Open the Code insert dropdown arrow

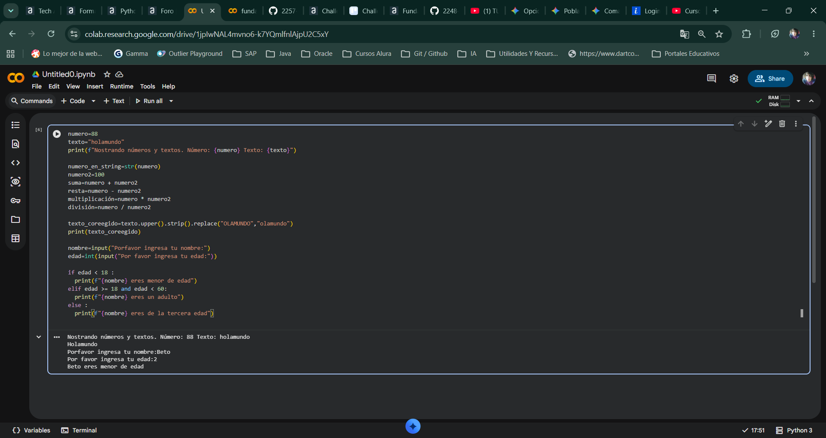point(93,101)
